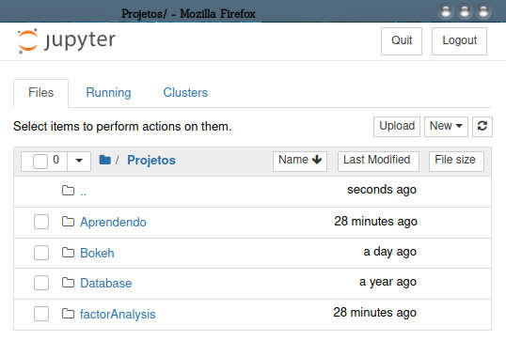The width and height of the screenshot is (506, 341).
Task: Open the New dropdown menu
Action: coord(446,126)
